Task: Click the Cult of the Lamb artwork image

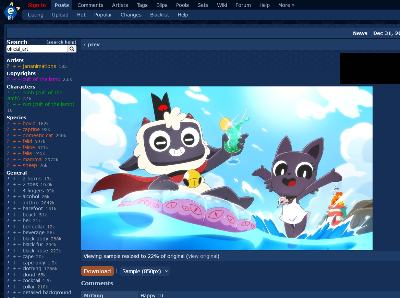Action: (227, 168)
